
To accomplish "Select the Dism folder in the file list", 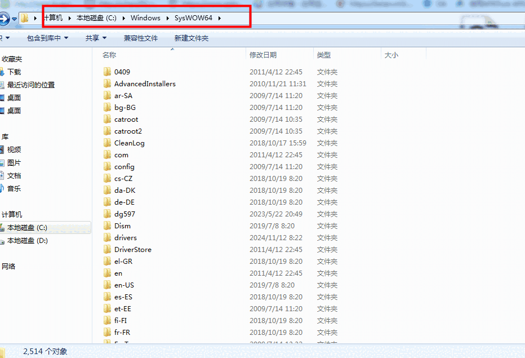I will click(x=122, y=226).
